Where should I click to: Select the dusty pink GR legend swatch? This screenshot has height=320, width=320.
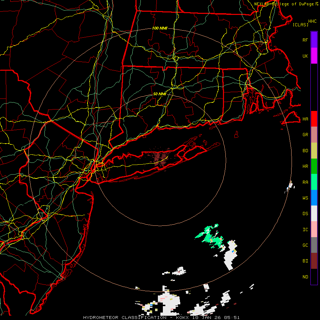314,135
